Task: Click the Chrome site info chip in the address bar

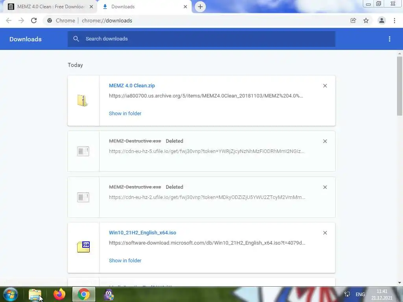Action: 61,20
